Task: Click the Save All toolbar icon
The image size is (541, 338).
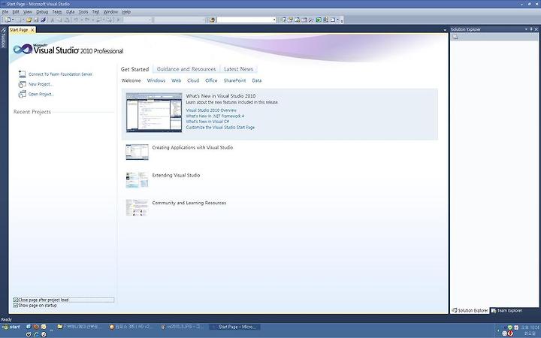Action: click(x=43, y=20)
